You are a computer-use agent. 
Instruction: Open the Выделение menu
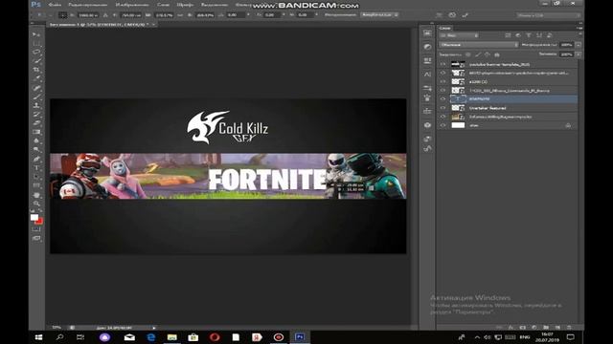[x=215, y=5]
